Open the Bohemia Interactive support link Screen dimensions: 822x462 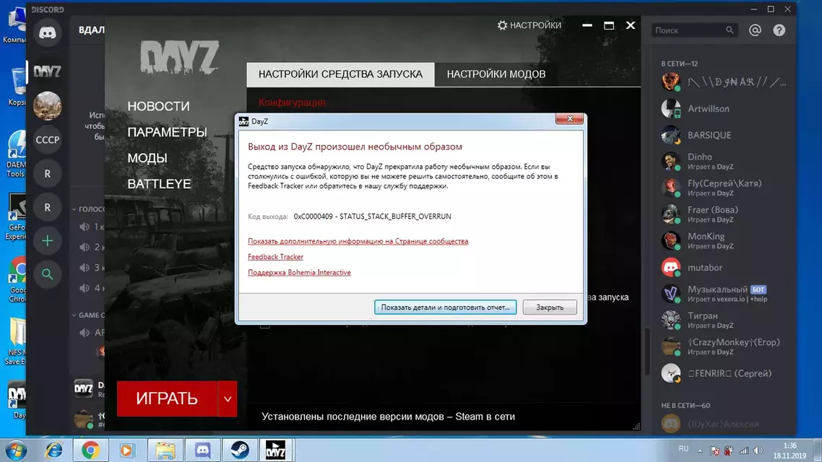click(299, 272)
